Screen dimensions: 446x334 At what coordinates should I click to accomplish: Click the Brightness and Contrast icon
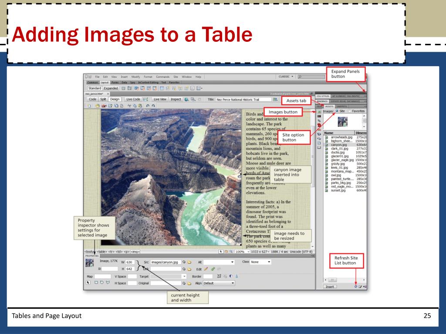(x=231, y=276)
